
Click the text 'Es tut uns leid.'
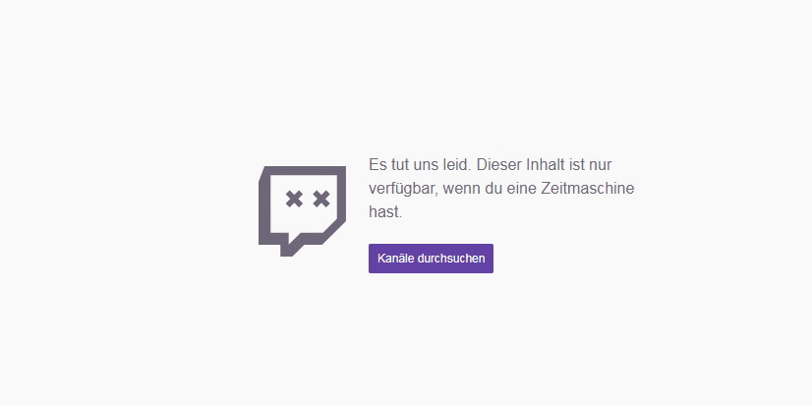tap(420, 165)
